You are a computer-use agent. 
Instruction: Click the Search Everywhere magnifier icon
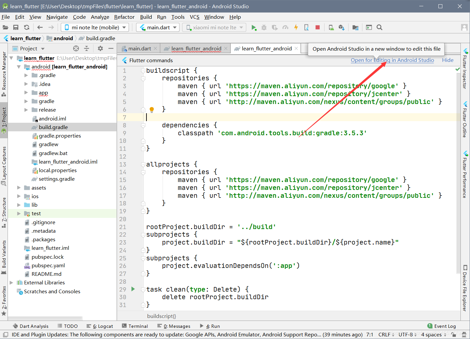click(379, 28)
